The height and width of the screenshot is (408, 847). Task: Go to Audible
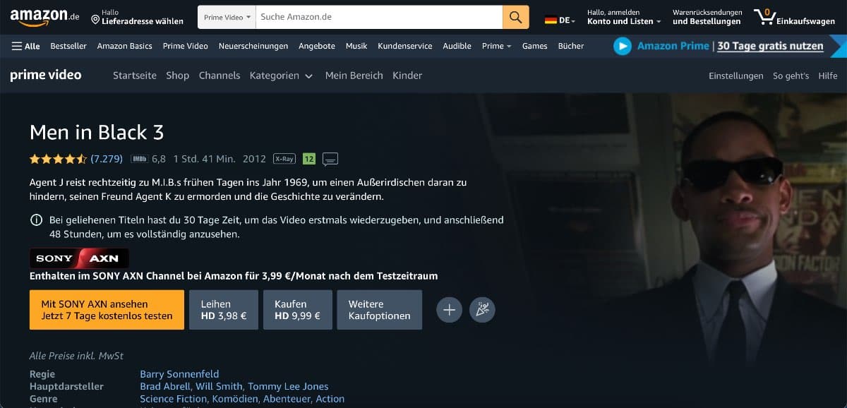(x=457, y=46)
